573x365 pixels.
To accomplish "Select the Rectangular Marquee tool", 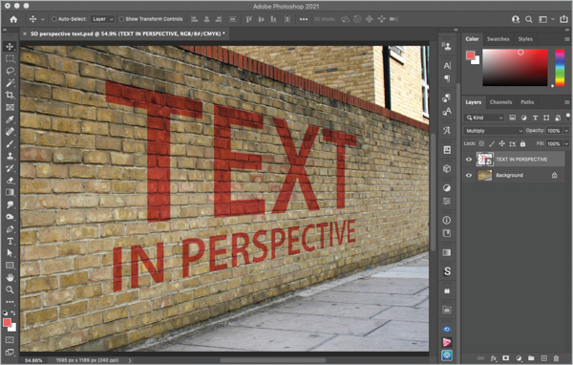I will [x=10, y=58].
